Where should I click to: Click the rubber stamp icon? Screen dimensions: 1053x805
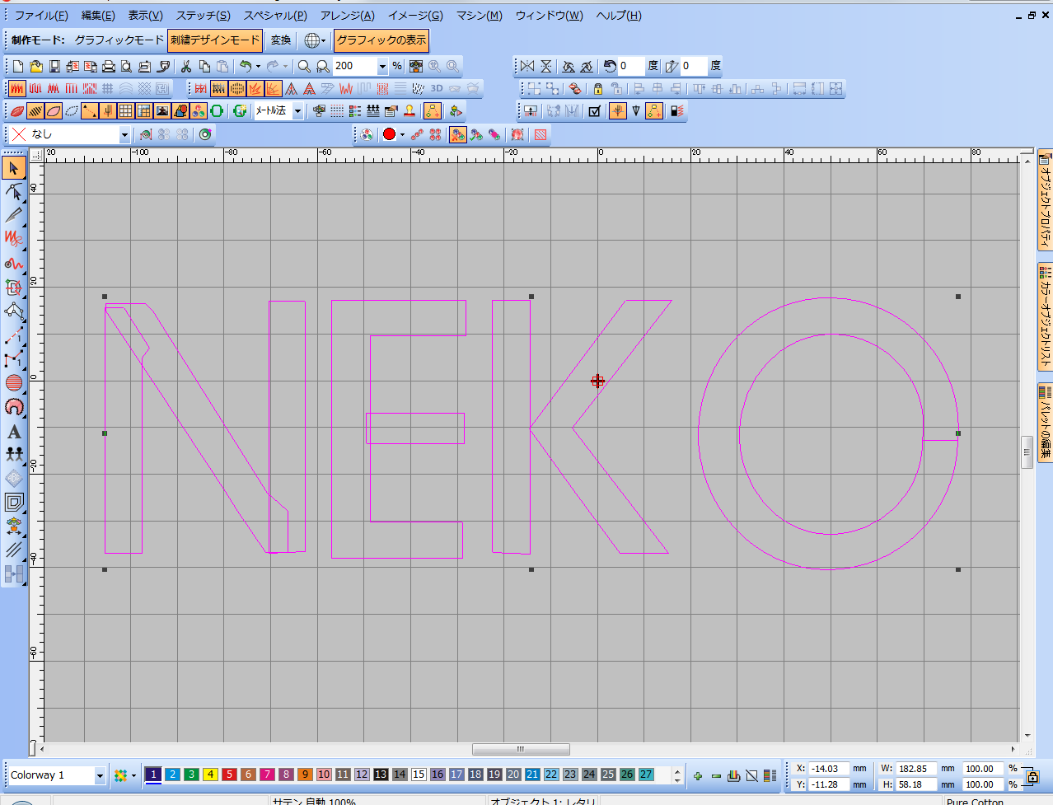point(409,110)
